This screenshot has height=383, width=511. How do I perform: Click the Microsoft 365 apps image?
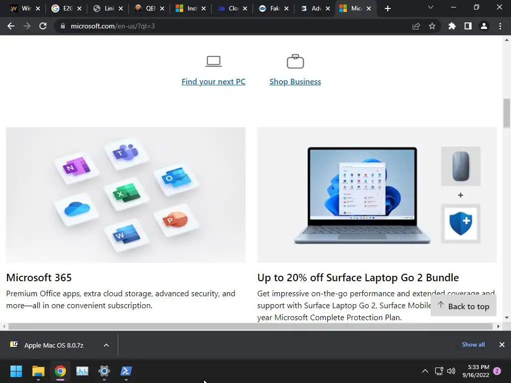(x=125, y=195)
